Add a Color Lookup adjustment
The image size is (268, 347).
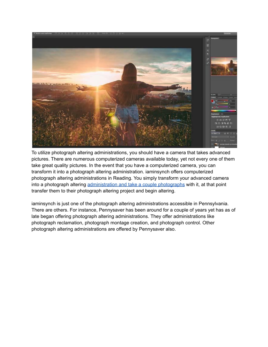(x=231, y=123)
